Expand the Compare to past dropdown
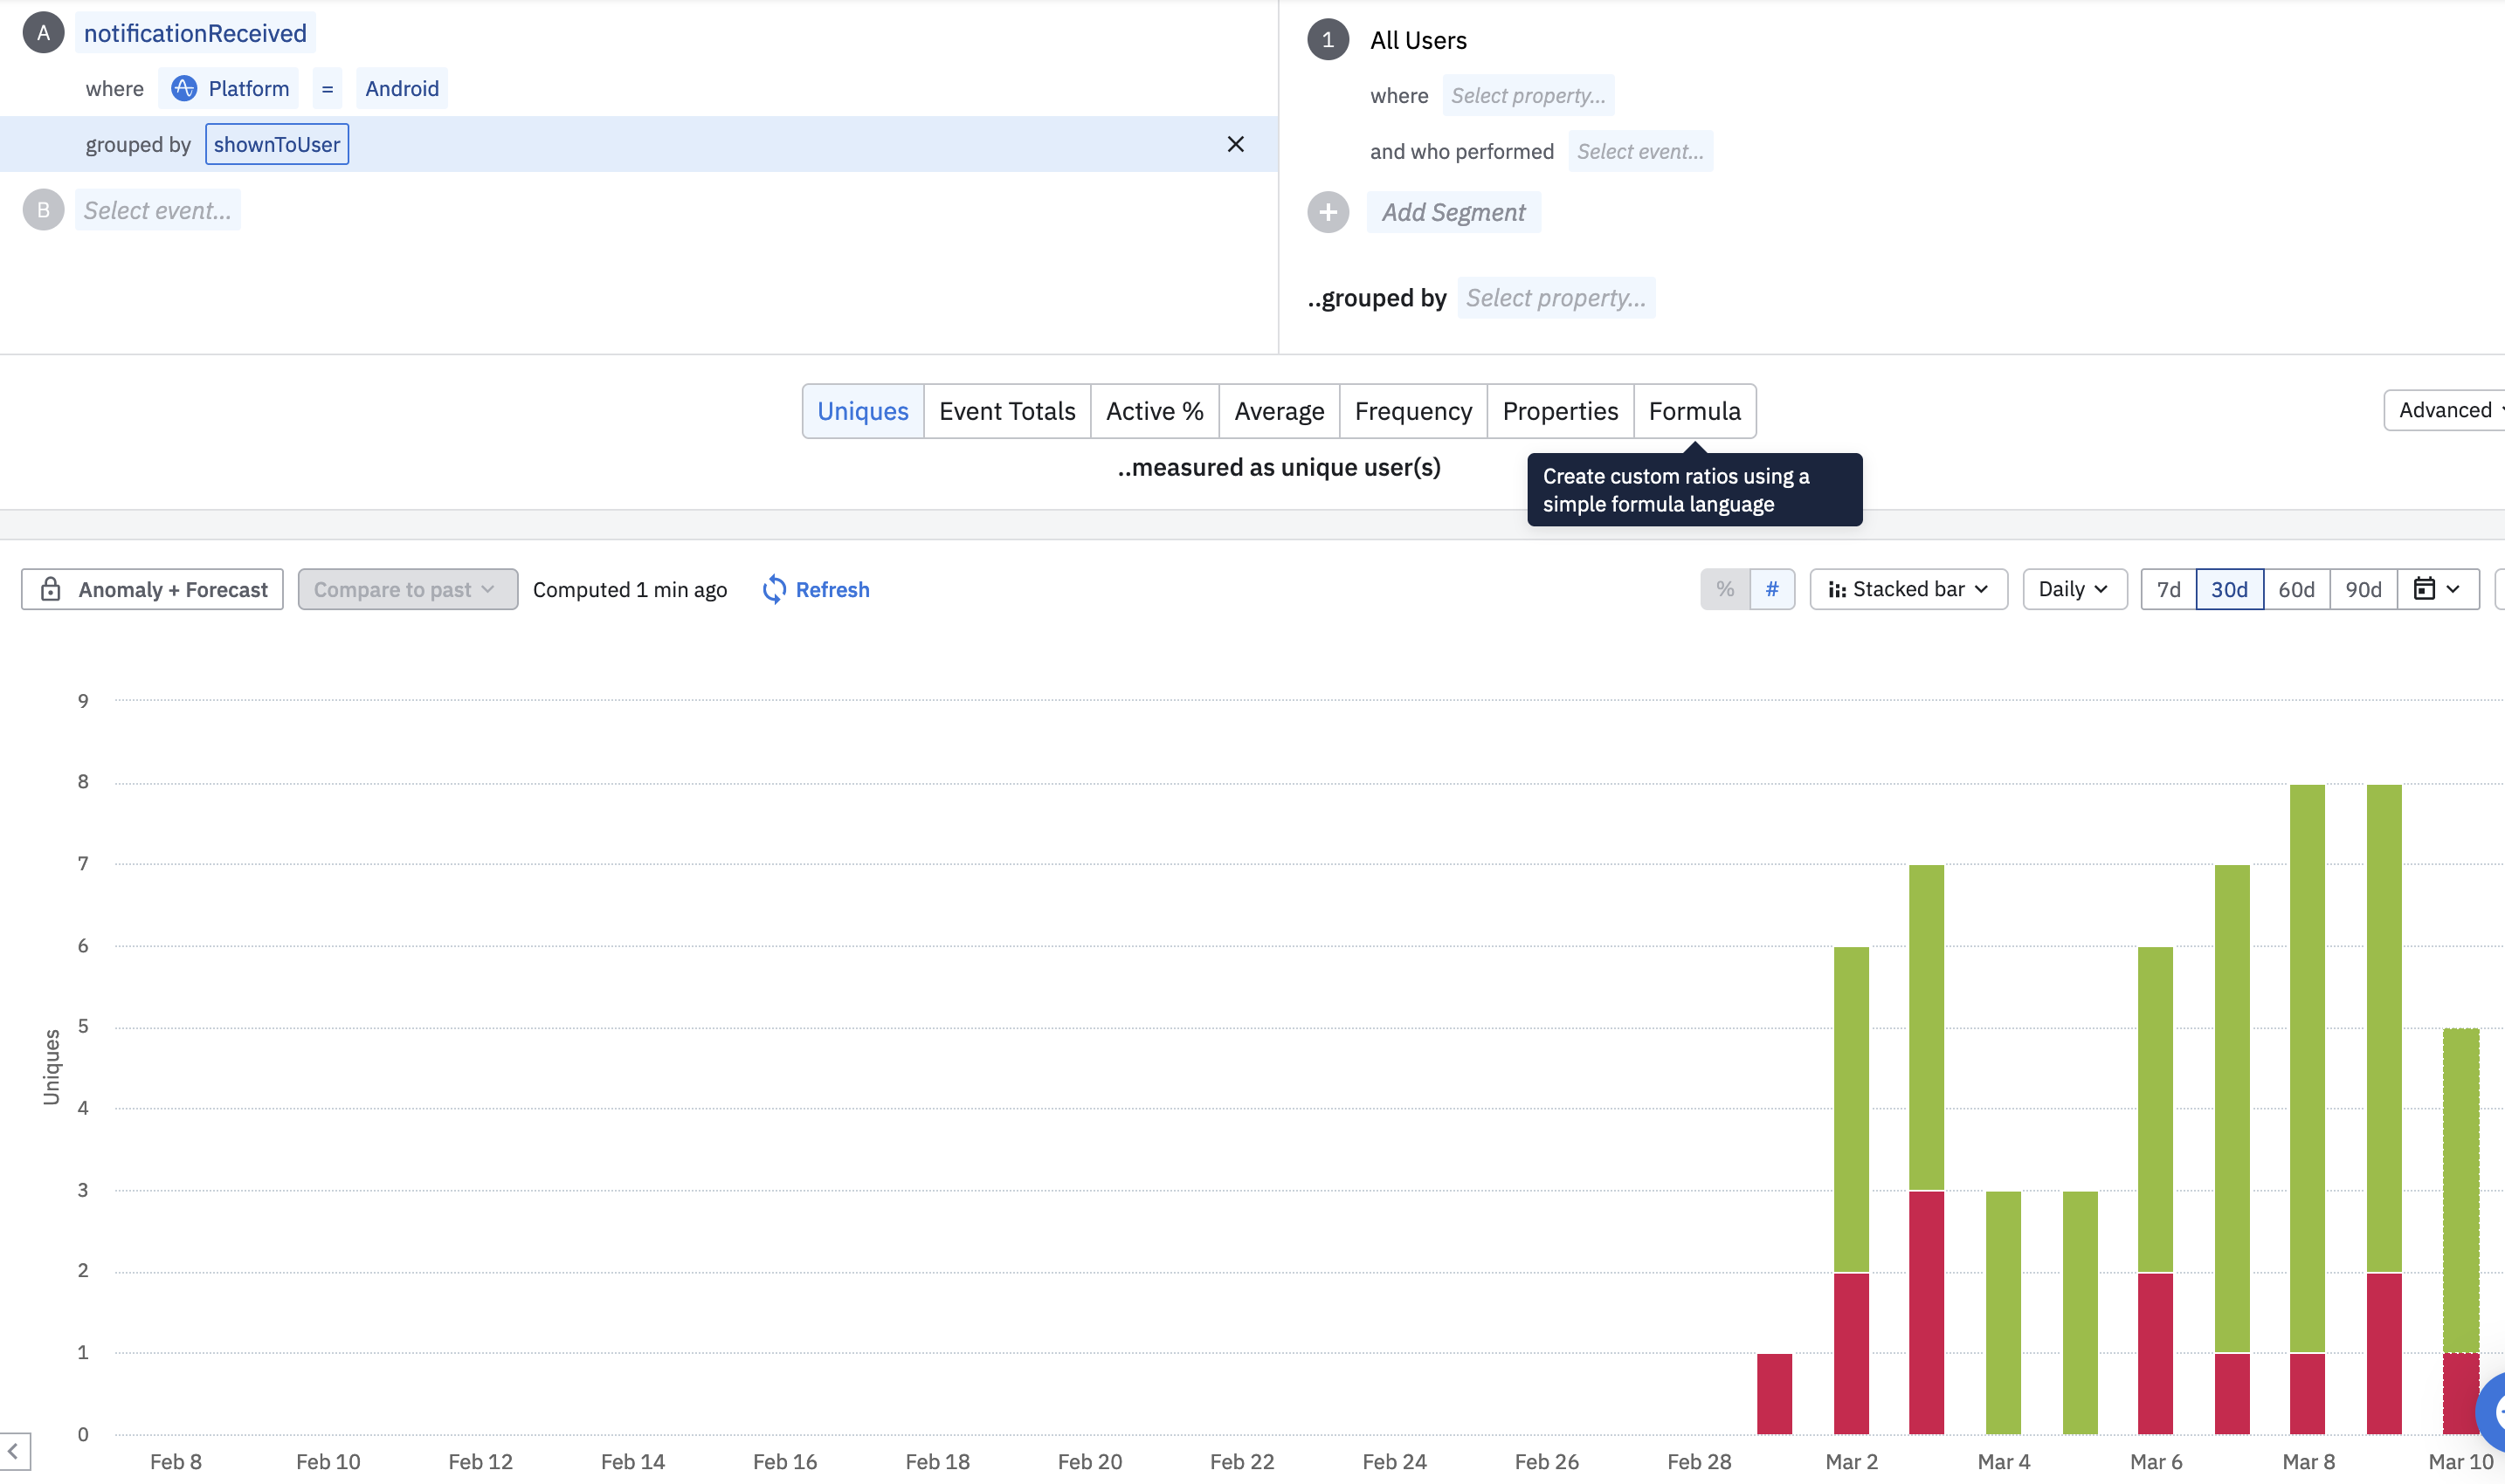This screenshot has height=1484, width=2505. (x=407, y=589)
